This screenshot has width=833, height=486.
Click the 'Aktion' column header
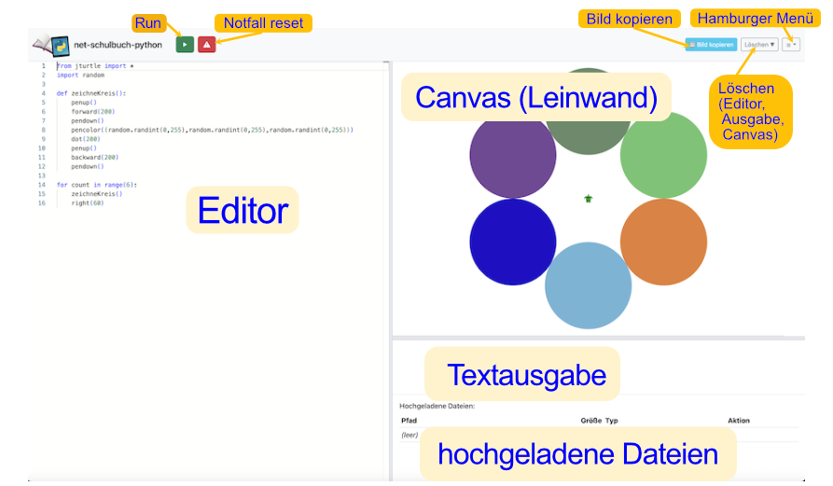click(739, 421)
